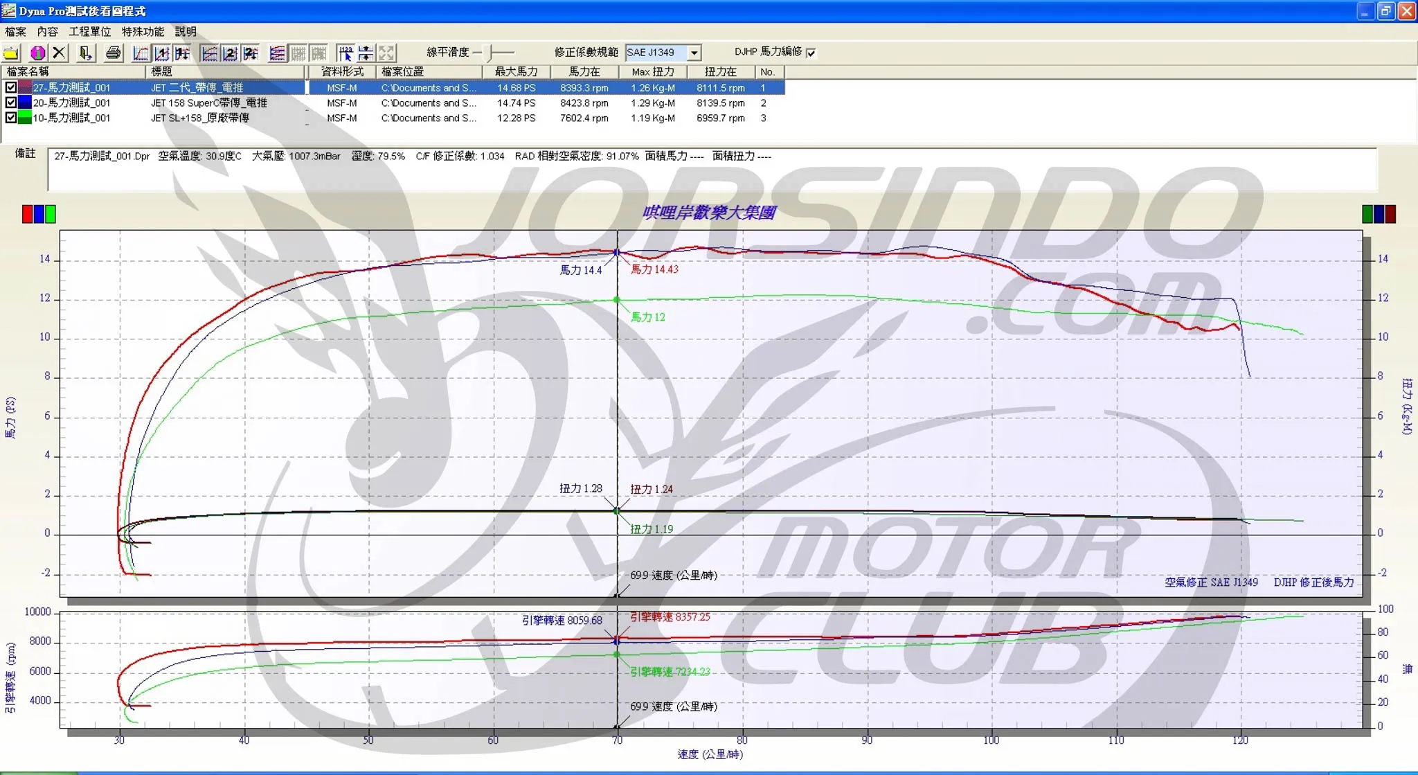Open the 說明 menu
This screenshot has width=1418, height=775.
pyautogui.click(x=186, y=31)
